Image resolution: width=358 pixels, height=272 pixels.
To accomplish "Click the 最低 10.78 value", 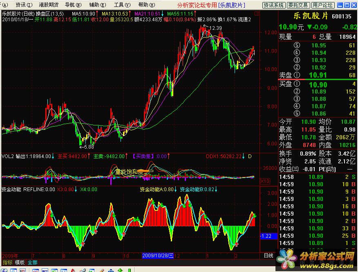I will coord(309,137).
